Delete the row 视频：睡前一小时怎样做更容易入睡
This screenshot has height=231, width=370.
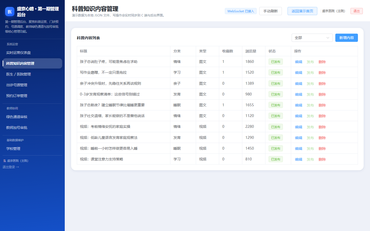coord(322,149)
